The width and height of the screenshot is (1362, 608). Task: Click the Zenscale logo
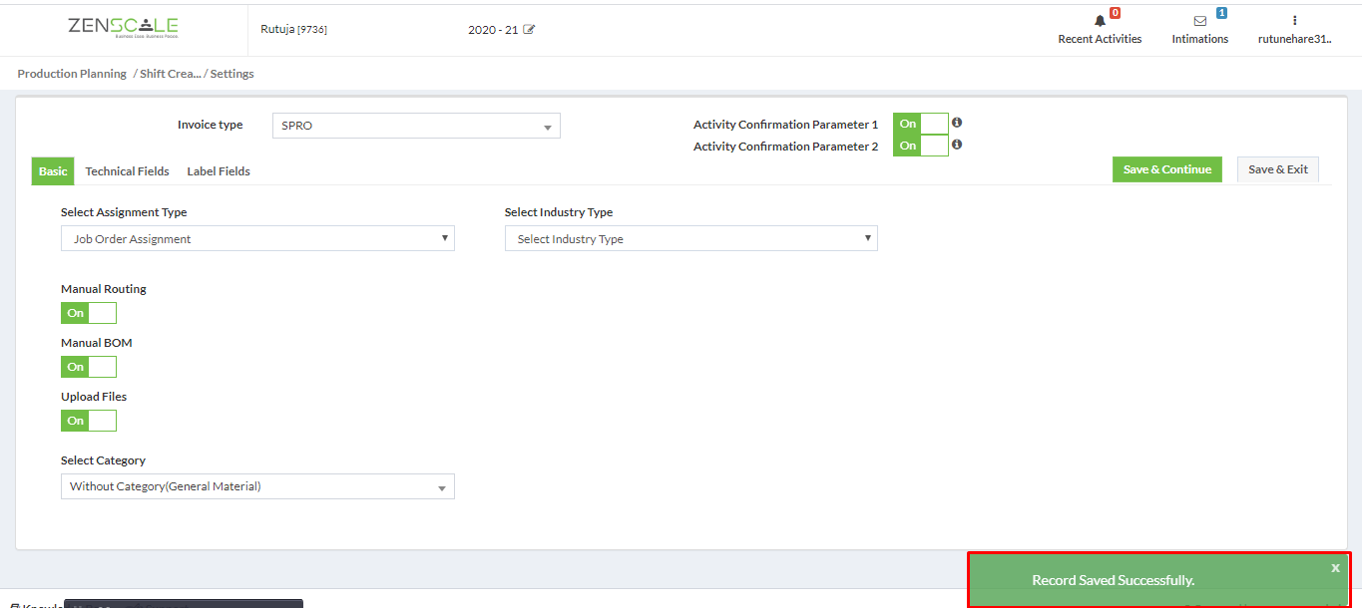click(x=123, y=27)
